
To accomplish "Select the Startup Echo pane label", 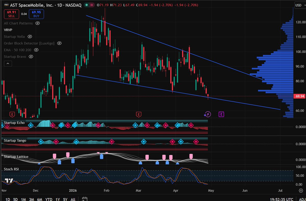I will click(14, 123).
